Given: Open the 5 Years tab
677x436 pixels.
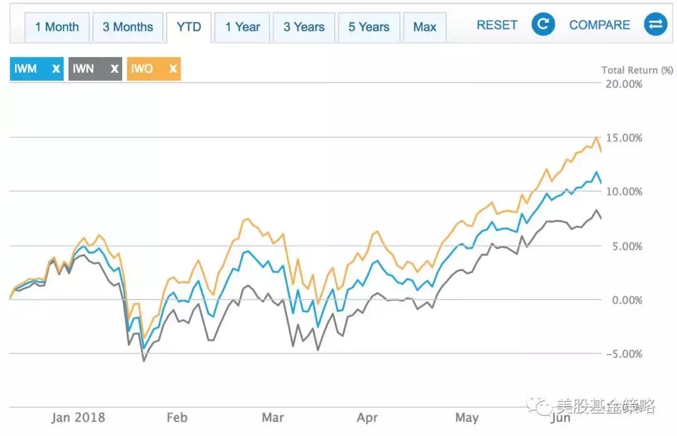Looking at the screenshot, I should pos(369,27).
